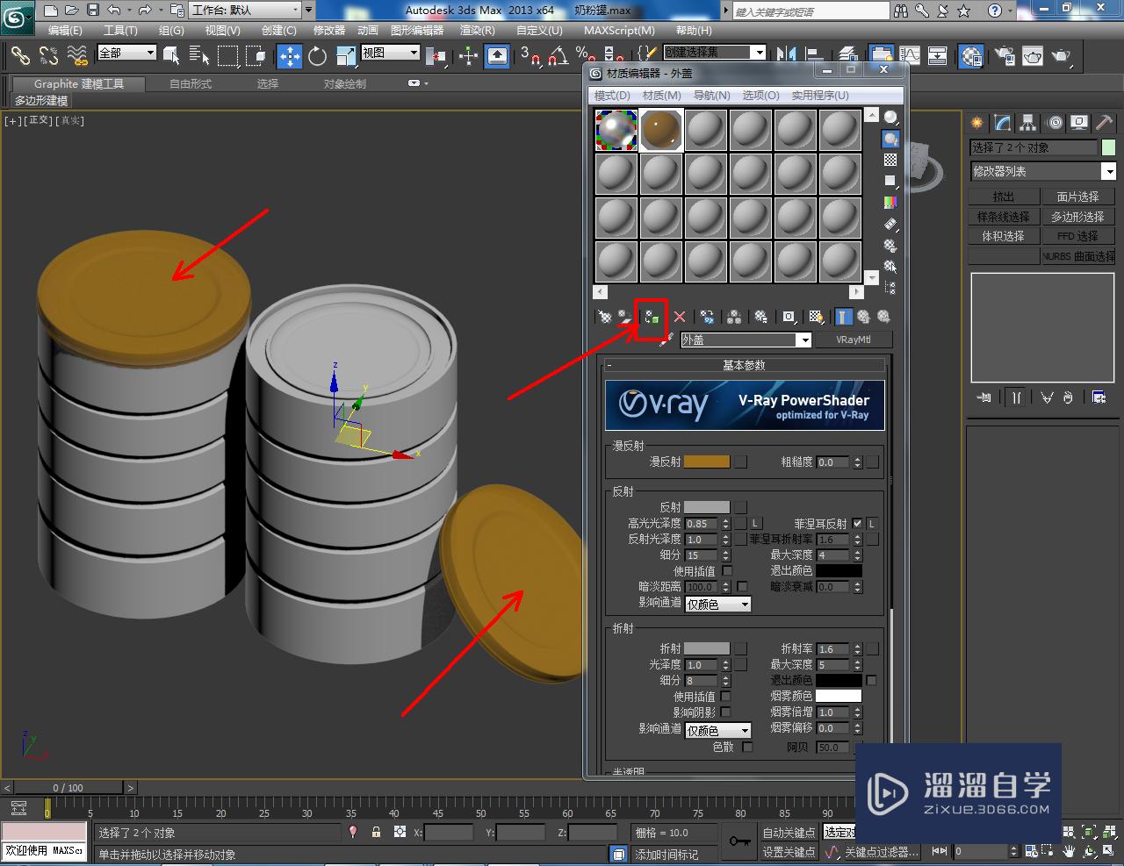Toggle the selection lock padlock icon
Viewport: 1124px width, 866px height.
point(376,832)
